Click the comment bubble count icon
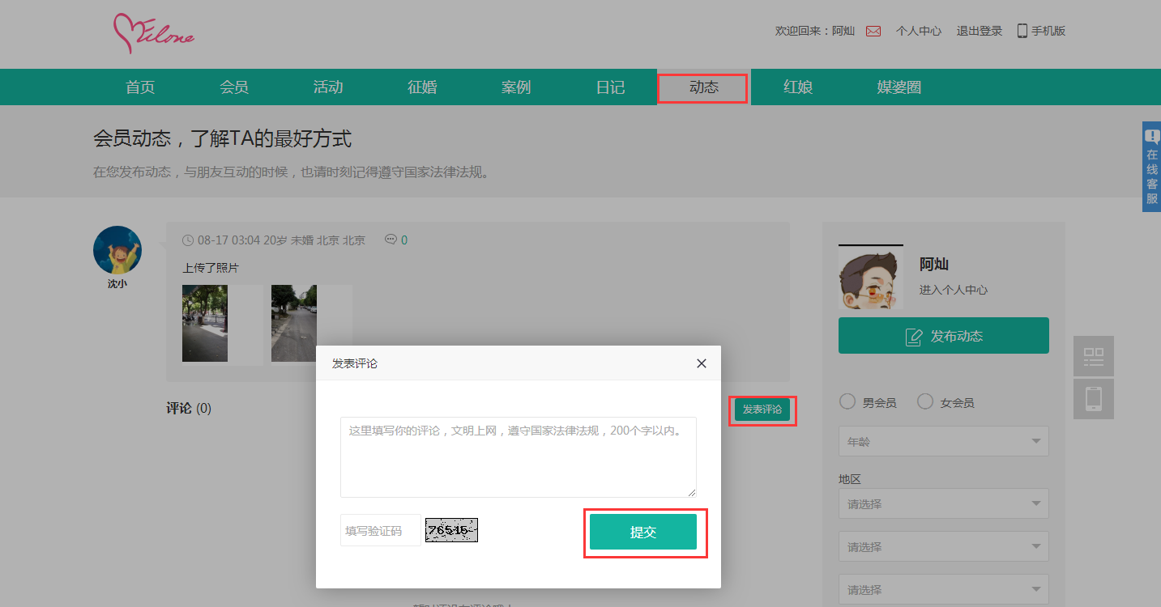1161x607 pixels. [x=391, y=240]
